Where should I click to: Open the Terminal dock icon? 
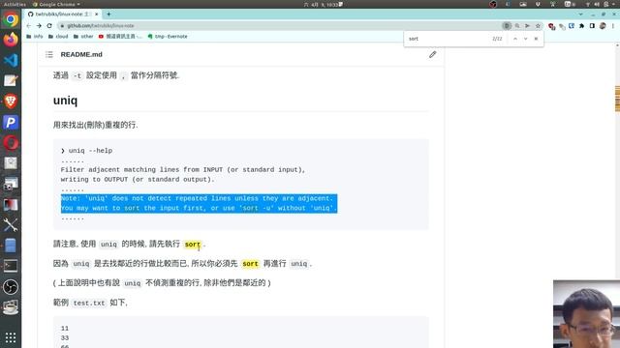(11, 266)
